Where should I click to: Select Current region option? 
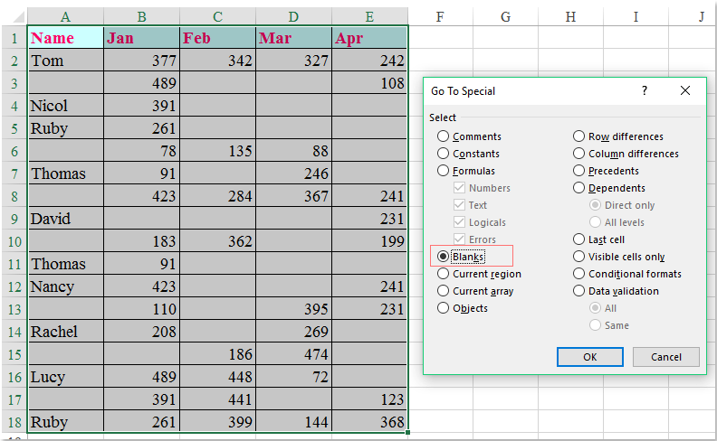pyautogui.click(x=444, y=274)
